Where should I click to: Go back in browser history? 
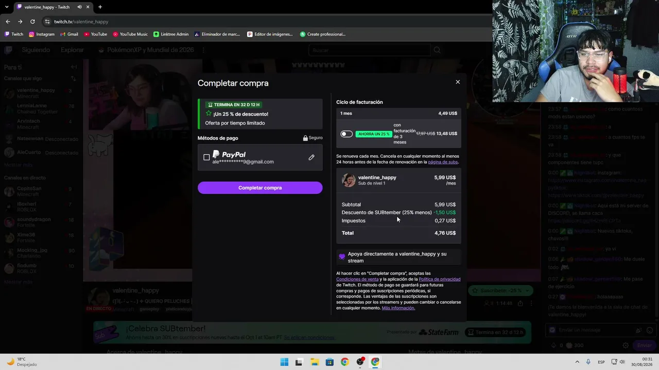(x=8, y=22)
